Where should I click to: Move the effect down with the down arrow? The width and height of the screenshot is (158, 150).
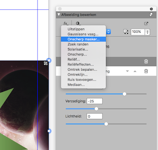click(x=127, y=71)
